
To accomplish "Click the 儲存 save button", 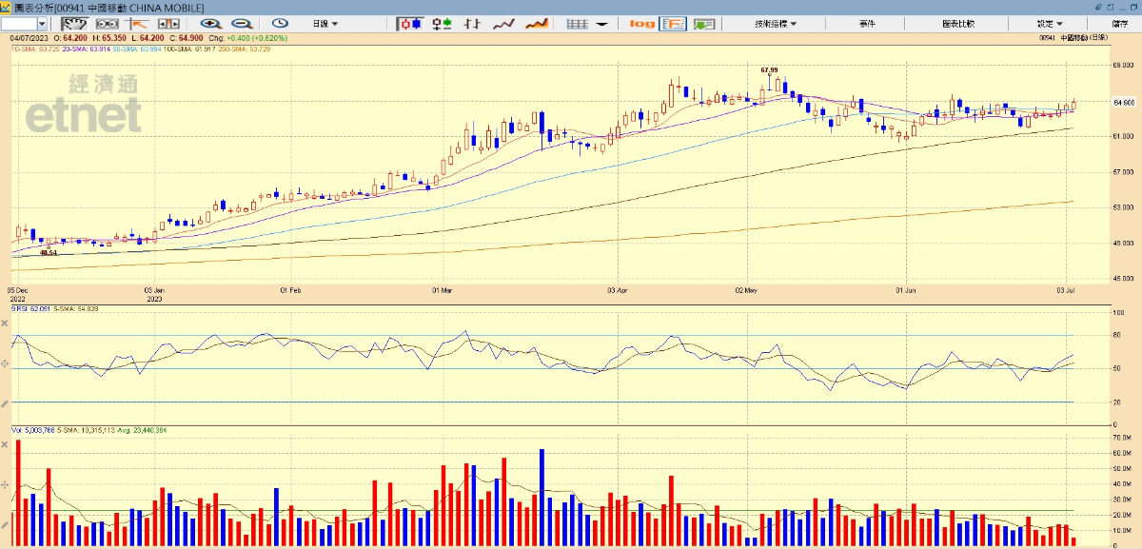I will [1119, 23].
